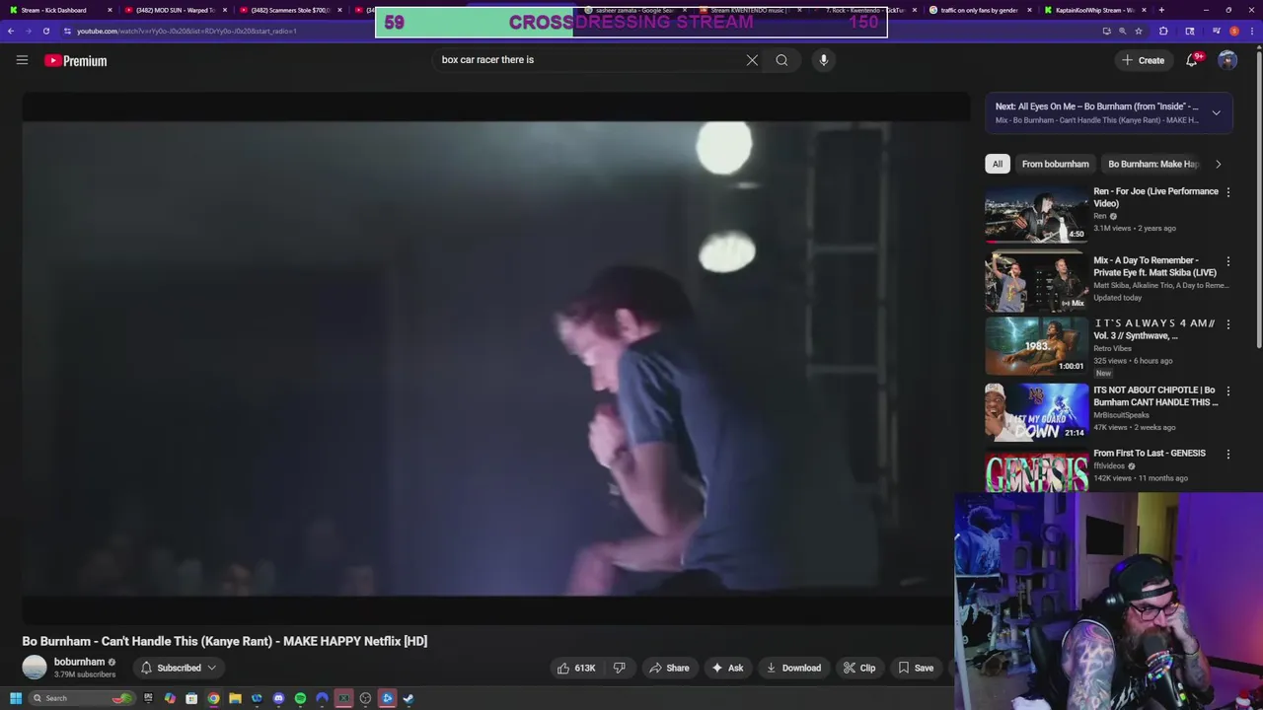
Task: Open File Explorer from the taskbar
Action: click(235, 698)
